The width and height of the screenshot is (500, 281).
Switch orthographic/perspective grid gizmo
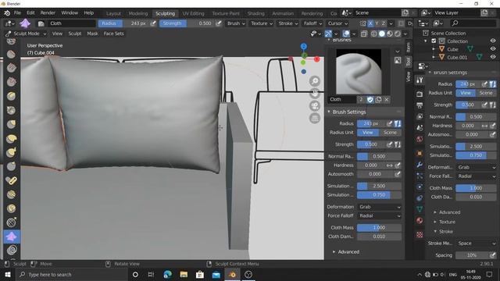315,118
